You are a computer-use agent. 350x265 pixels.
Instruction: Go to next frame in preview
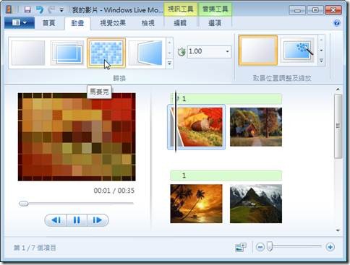pos(97,220)
